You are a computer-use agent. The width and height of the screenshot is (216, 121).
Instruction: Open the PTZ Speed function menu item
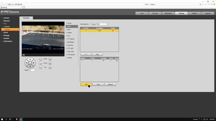point(71,39)
